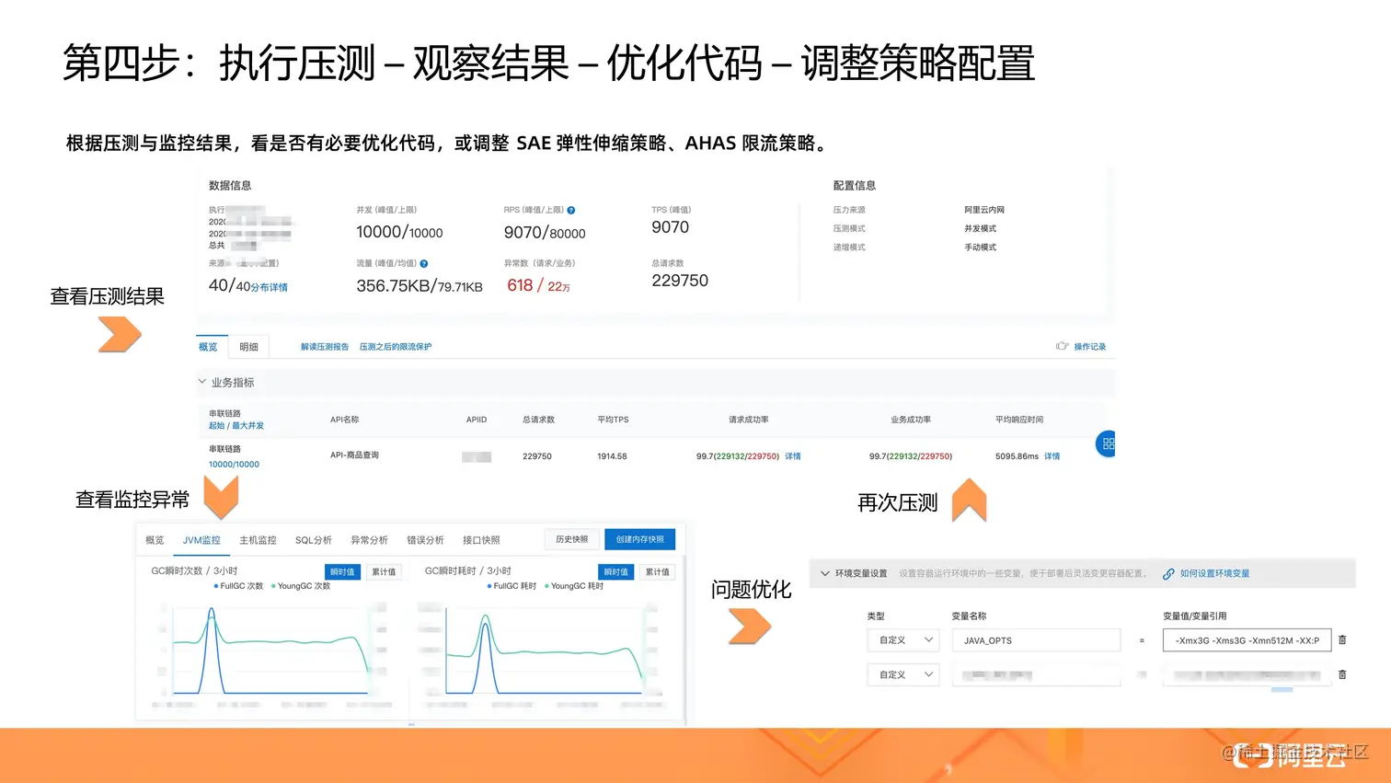Click the 618 exception count value
The height and width of the screenshot is (783, 1391).
[520, 285]
